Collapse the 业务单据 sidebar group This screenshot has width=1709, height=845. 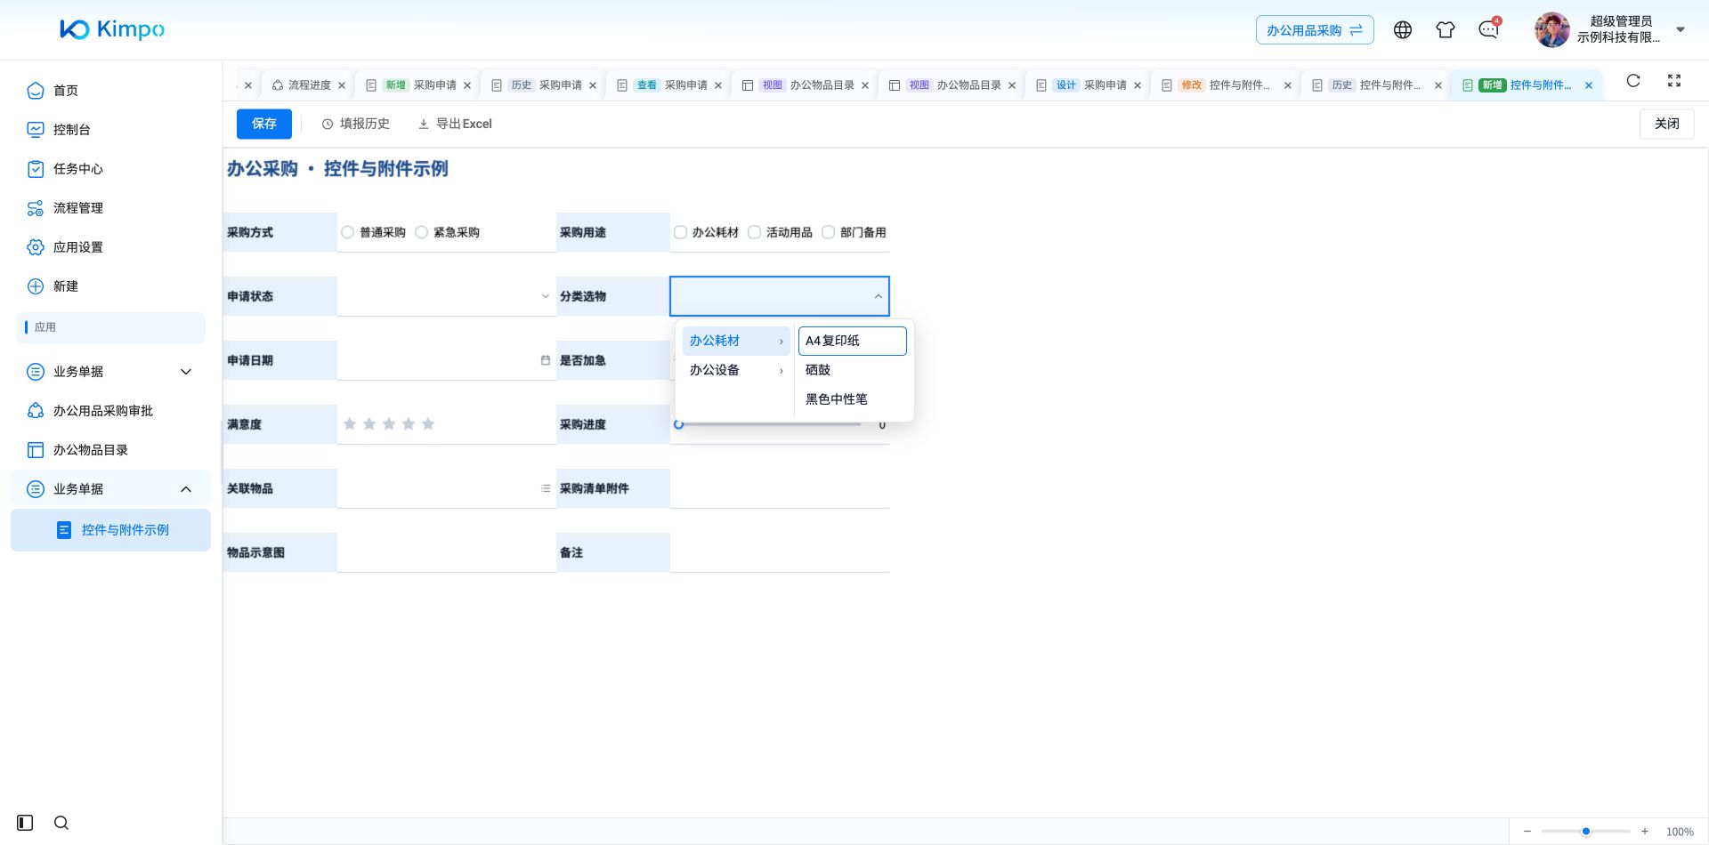tap(110, 489)
